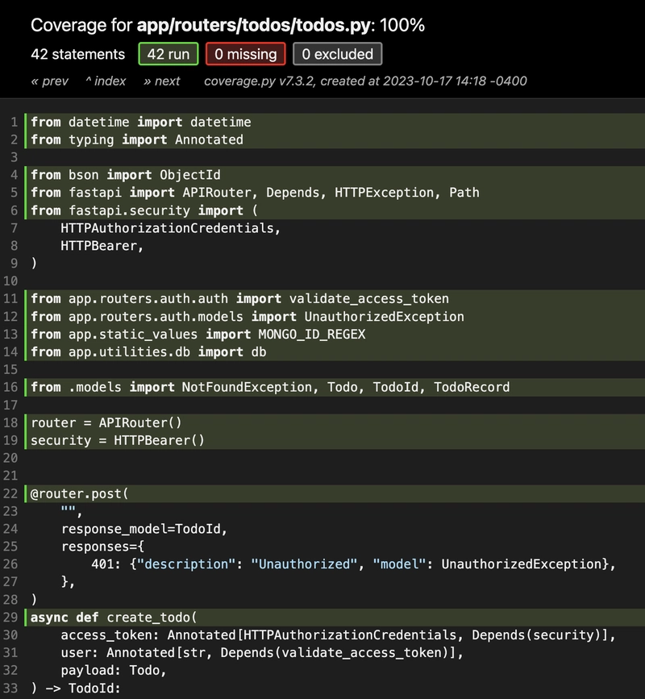The width and height of the screenshot is (645, 699).
Task: Click 'router = APIRouter()' line
Action: 106,422
